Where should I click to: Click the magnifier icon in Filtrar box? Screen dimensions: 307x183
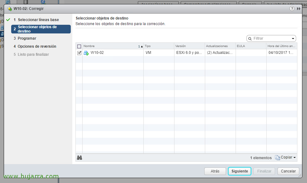click(250, 38)
